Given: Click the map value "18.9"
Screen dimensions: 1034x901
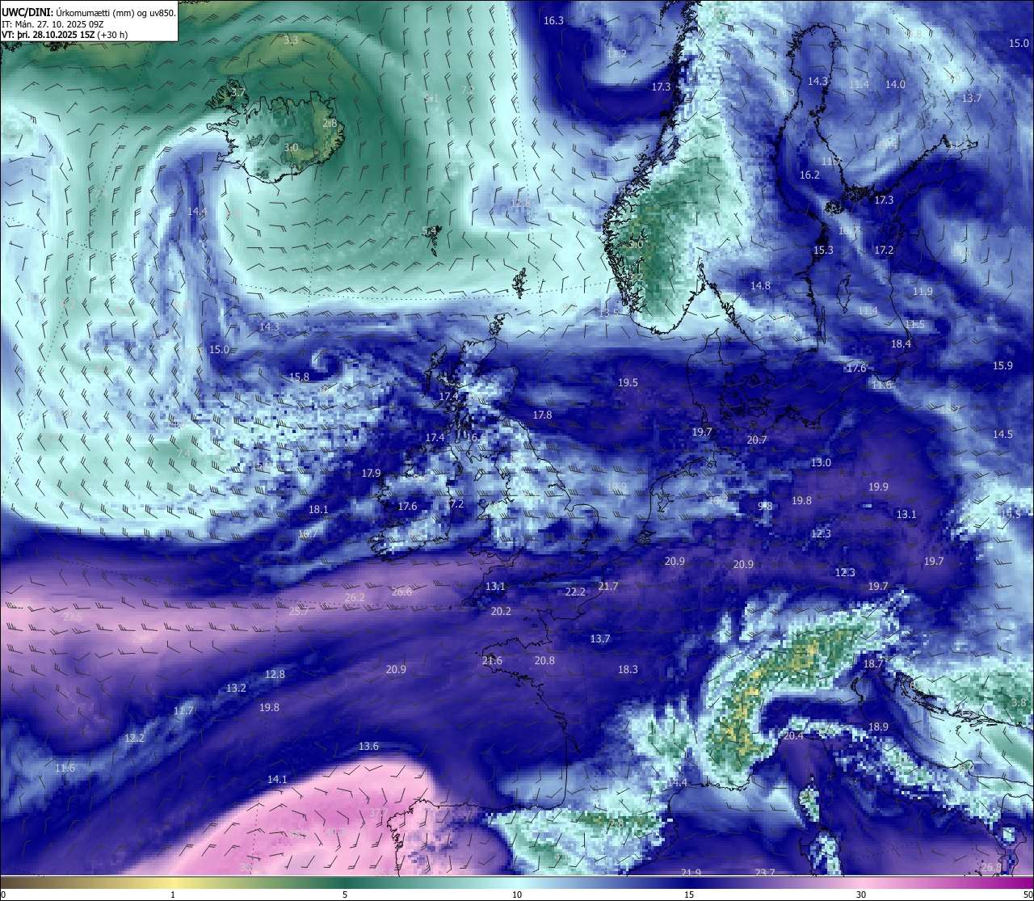Looking at the screenshot, I should (x=877, y=726).
